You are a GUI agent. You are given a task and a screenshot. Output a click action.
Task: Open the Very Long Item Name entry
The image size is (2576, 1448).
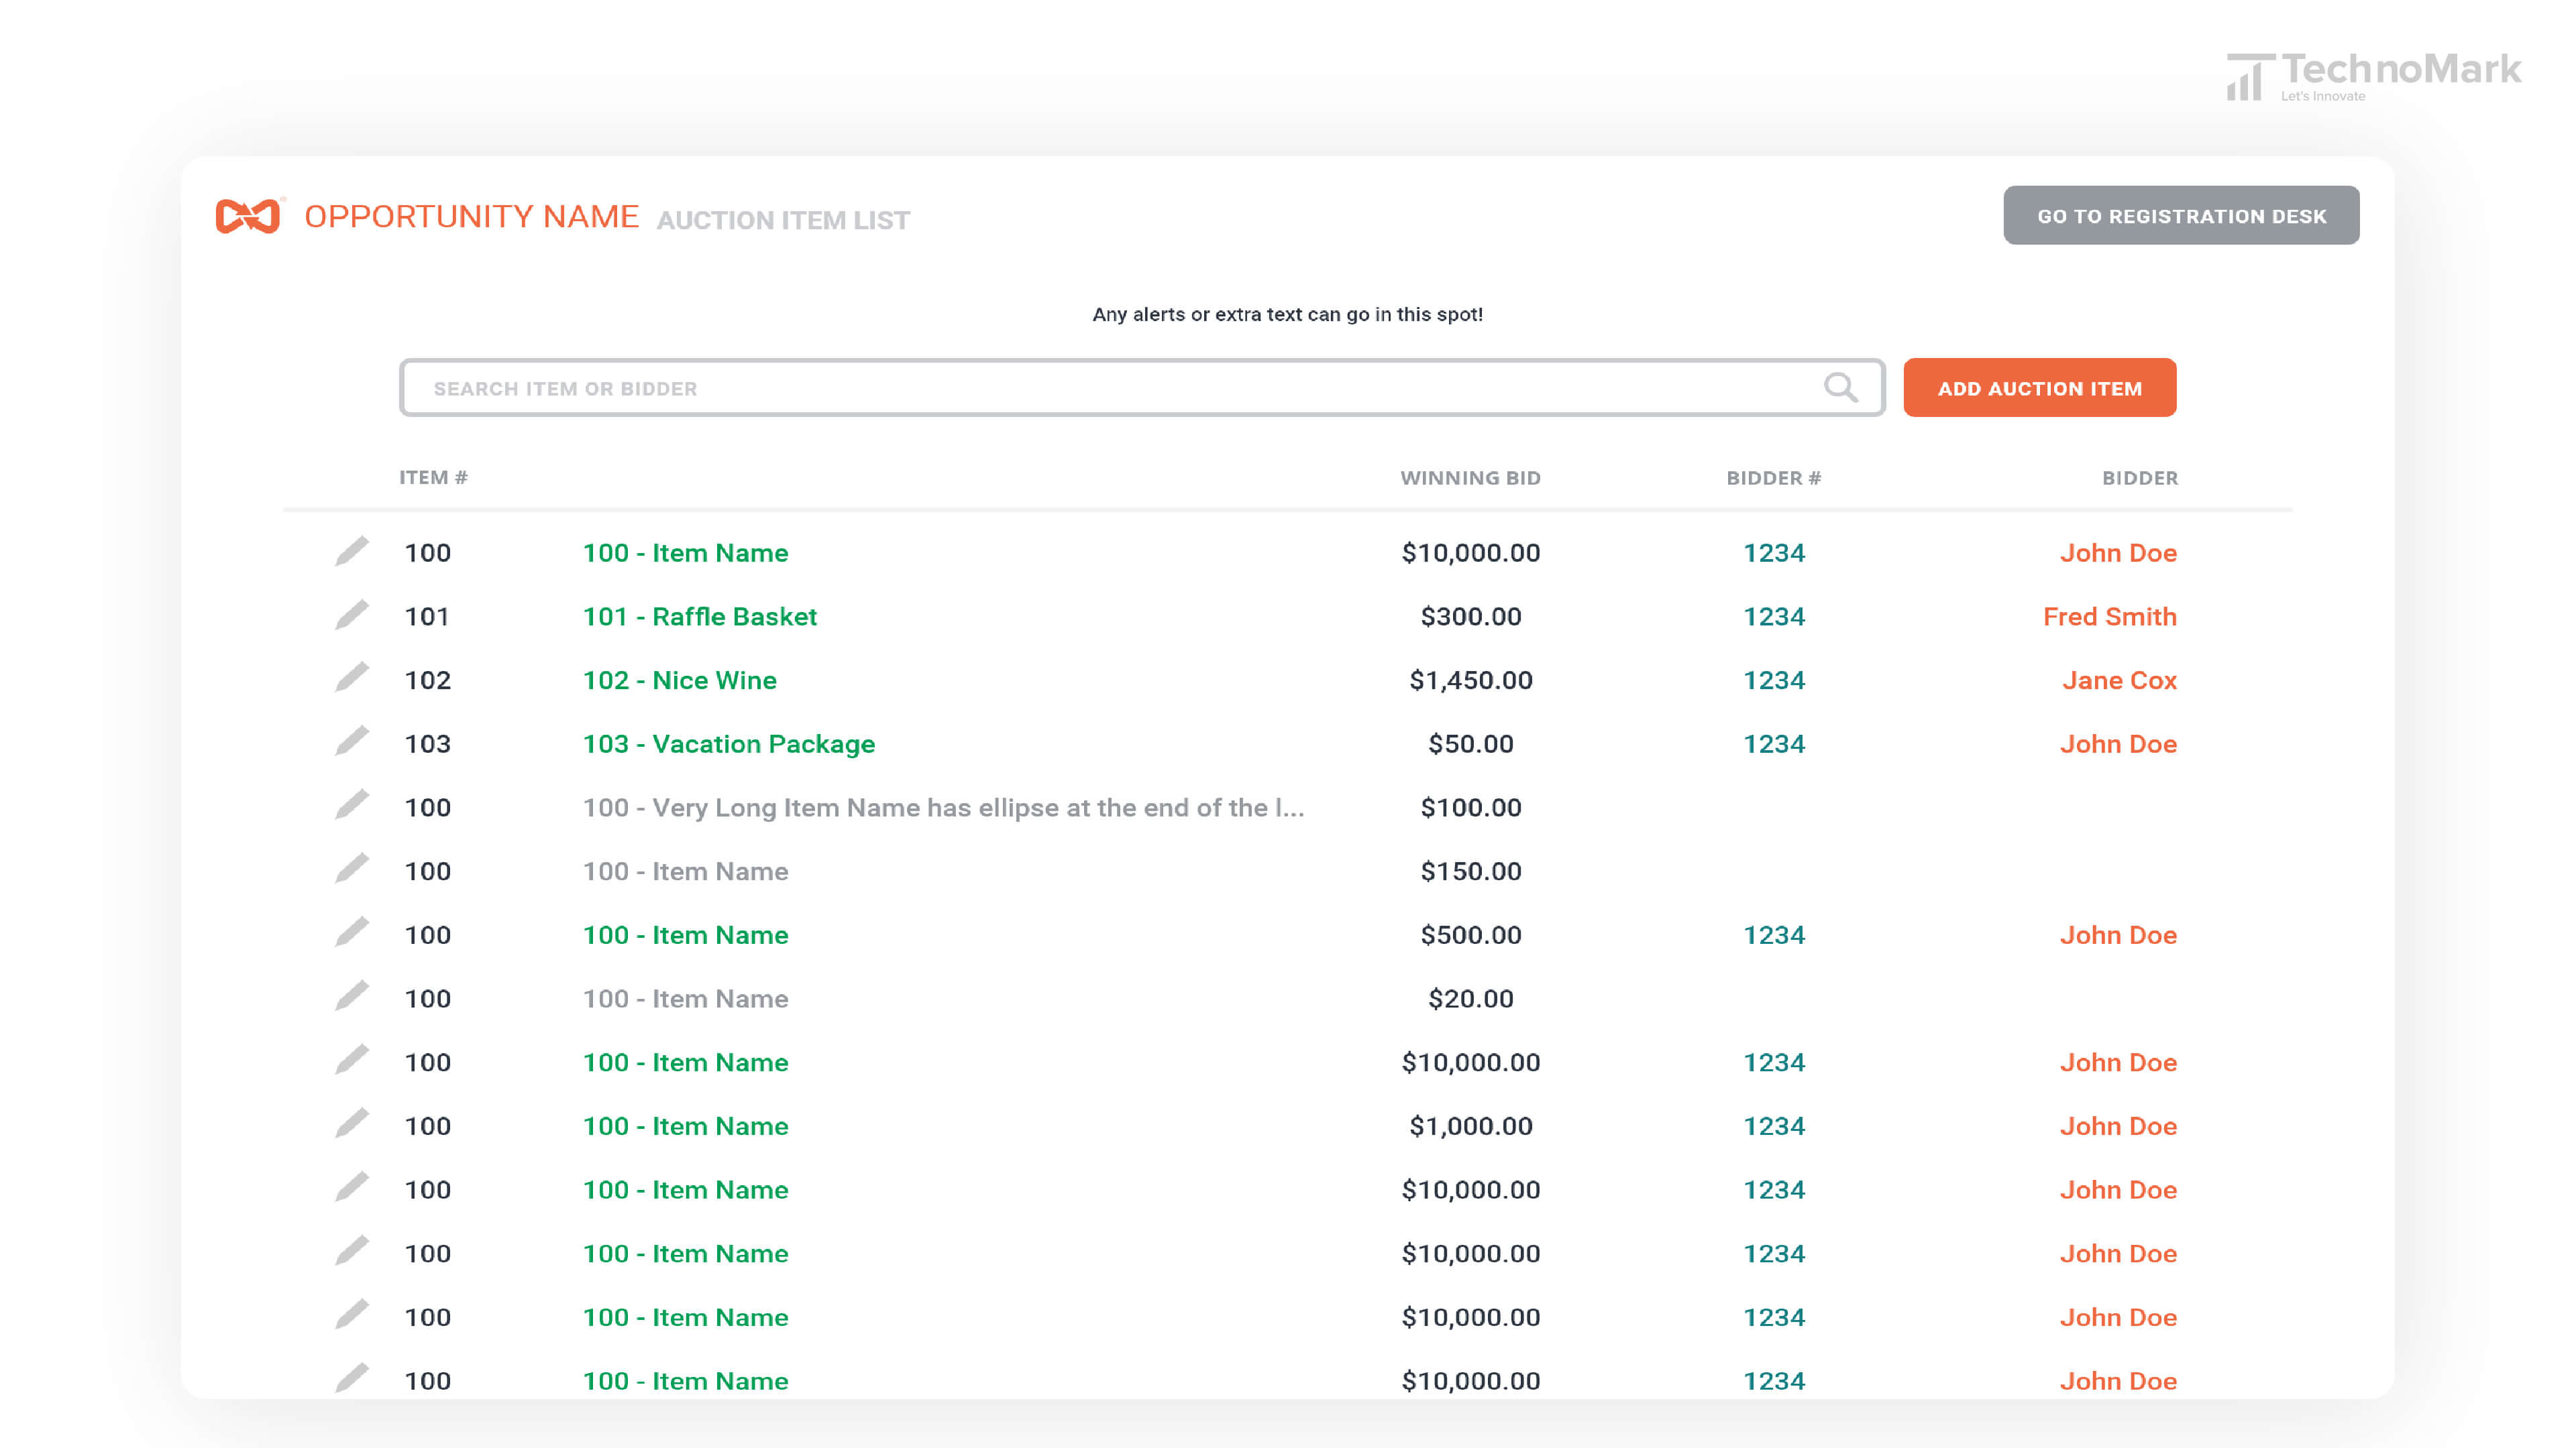tap(944, 807)
